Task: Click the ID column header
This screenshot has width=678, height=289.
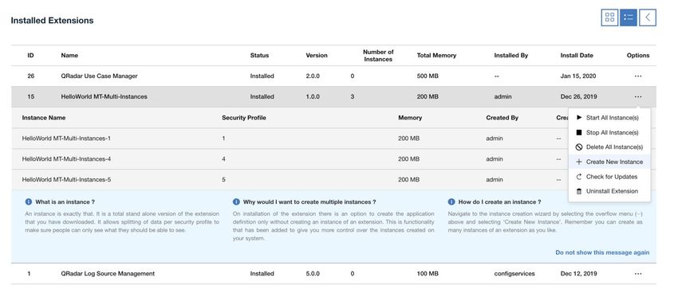Action: [30, 55]
